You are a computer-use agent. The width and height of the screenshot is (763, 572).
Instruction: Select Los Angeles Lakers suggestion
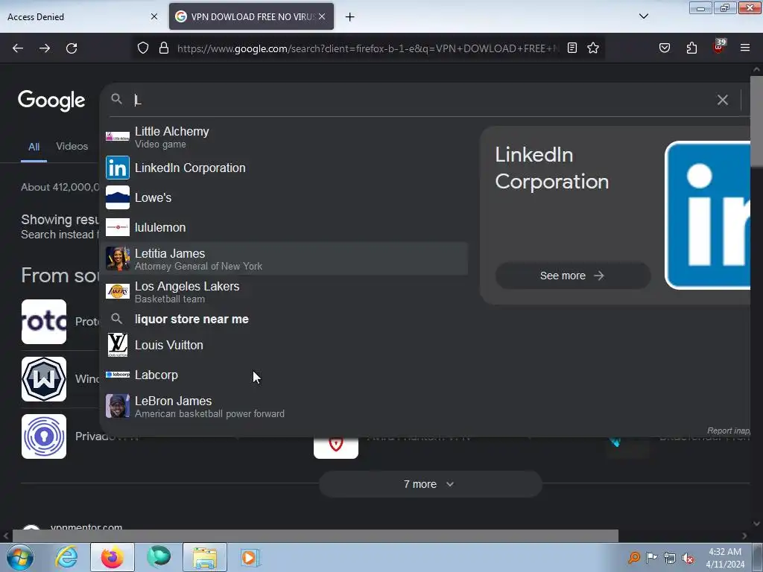coord(285,292)
